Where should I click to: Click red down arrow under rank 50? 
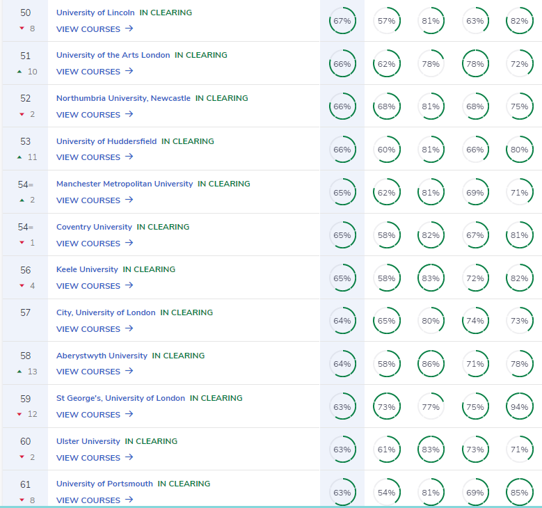[22, 29]
